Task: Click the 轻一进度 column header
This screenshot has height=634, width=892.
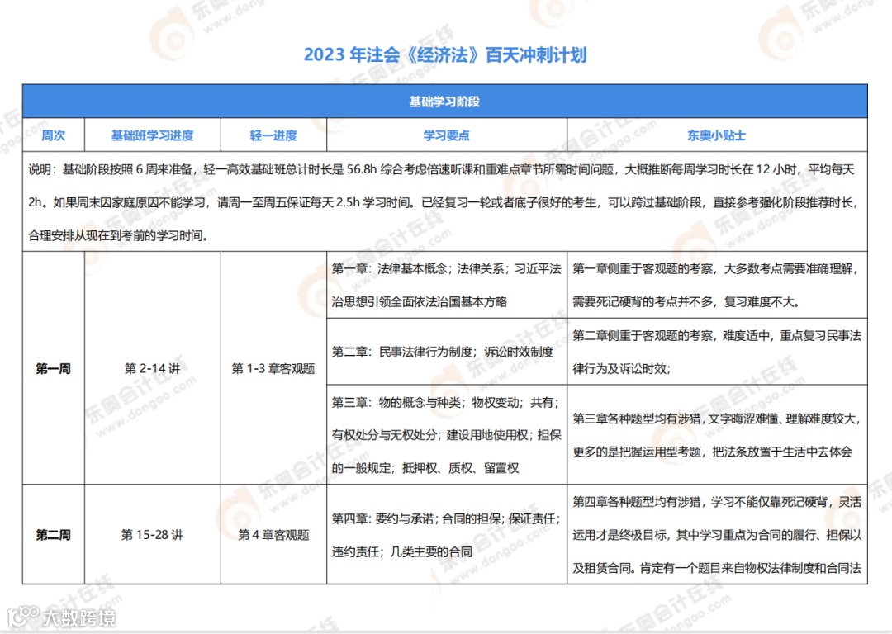Action: [x=273, y=135]
